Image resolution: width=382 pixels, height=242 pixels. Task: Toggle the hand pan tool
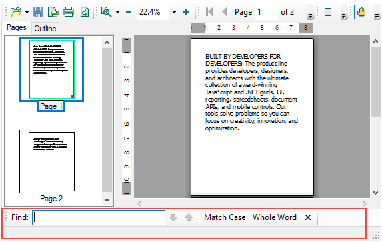pyautogui.click(x=361, y=12)
